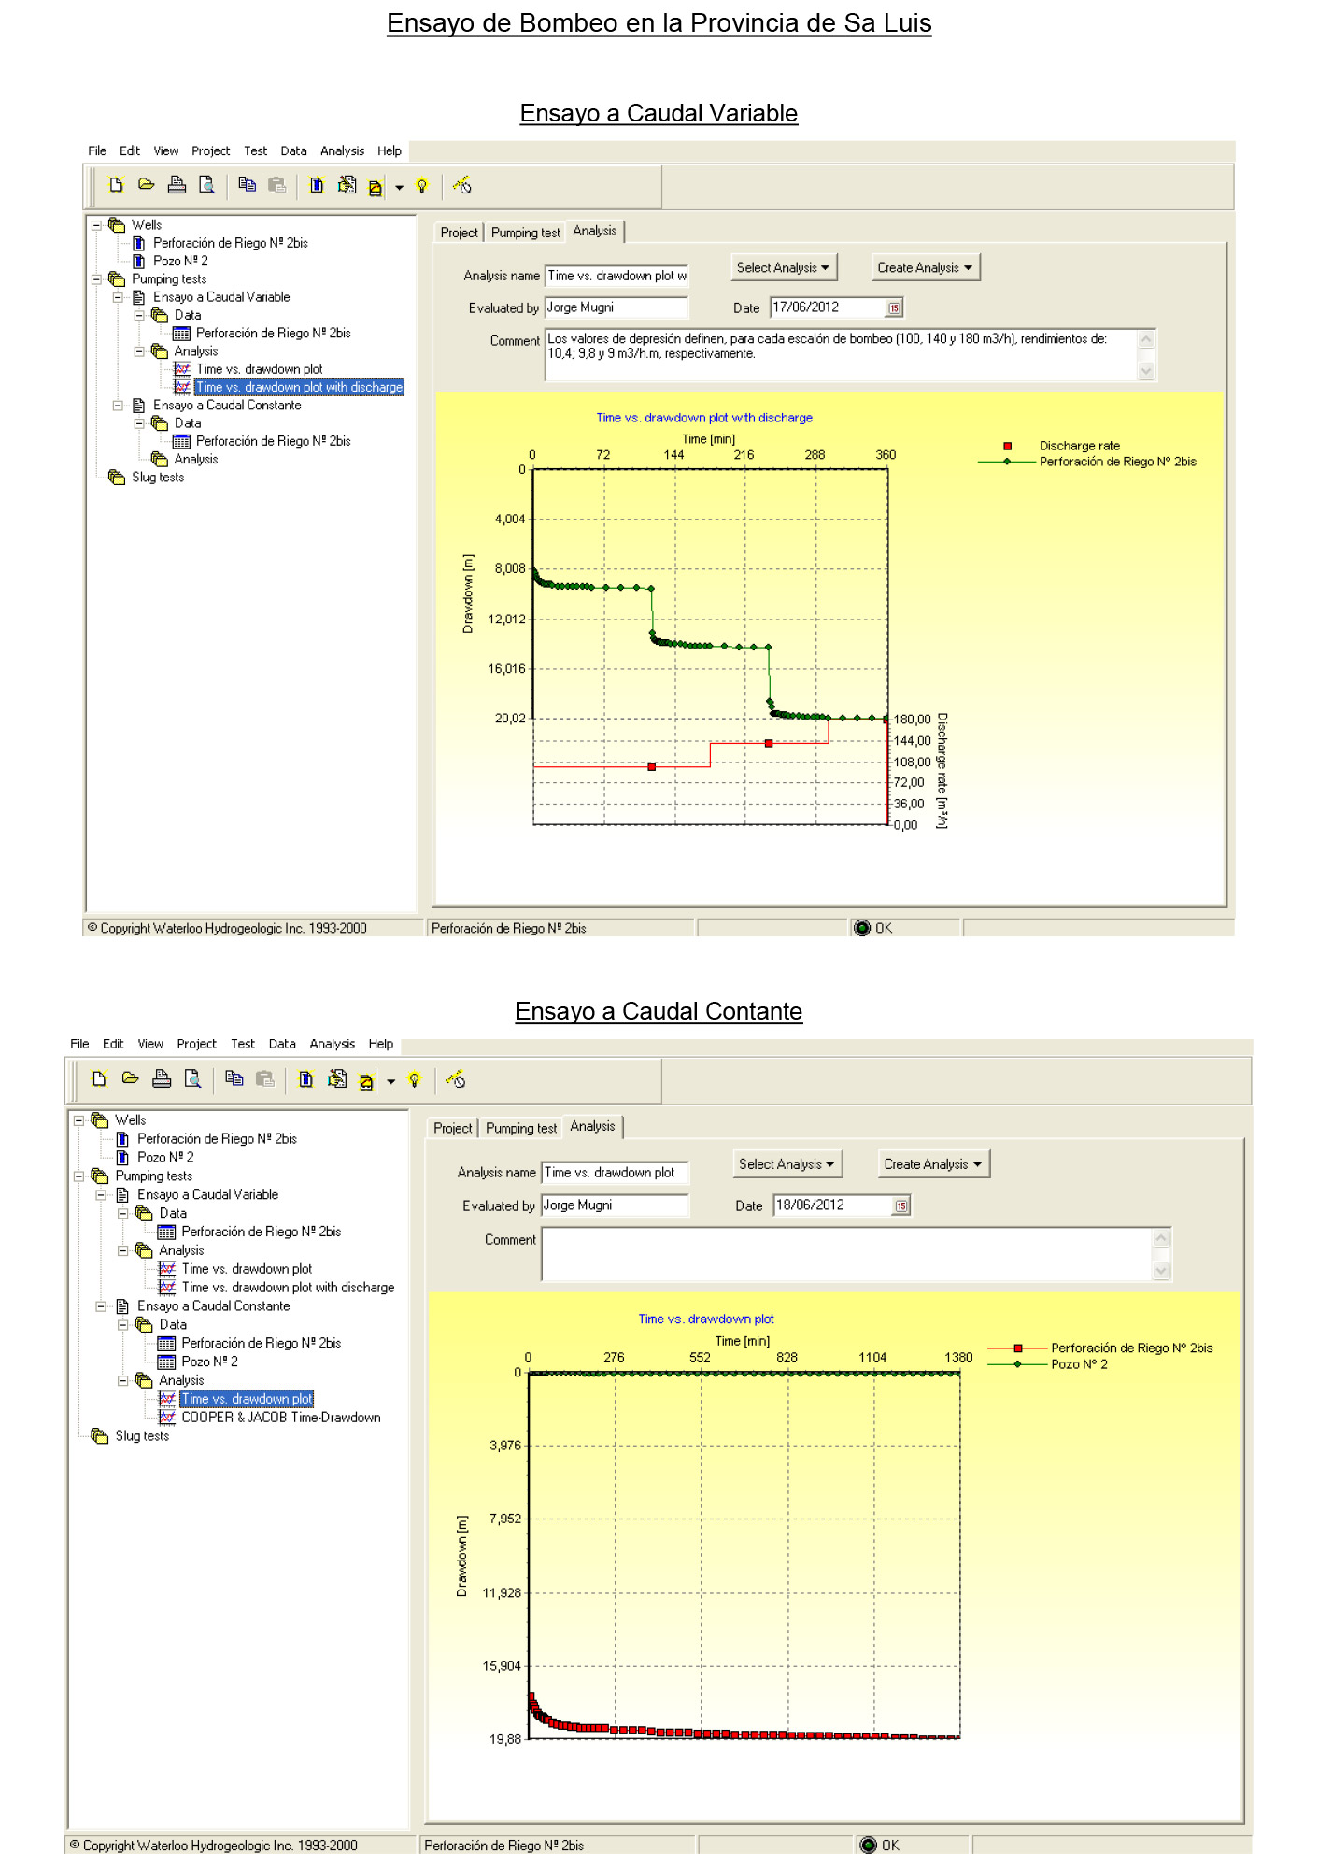
Task: Click blue well icon in Caudal Variable toolbar
Action: click(x=317, y=186)
